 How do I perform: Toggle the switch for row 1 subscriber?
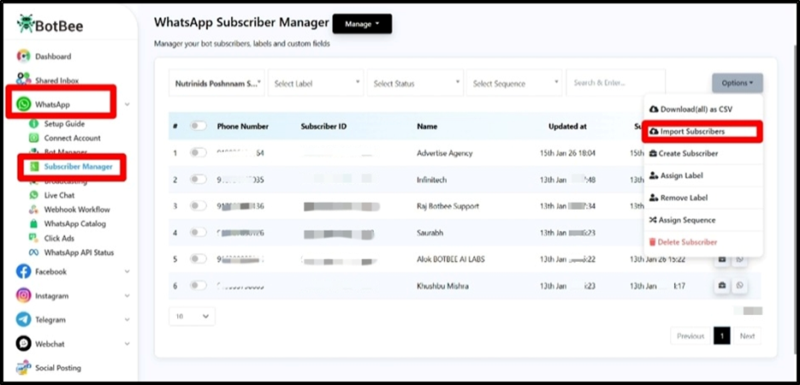coord(199,153)
